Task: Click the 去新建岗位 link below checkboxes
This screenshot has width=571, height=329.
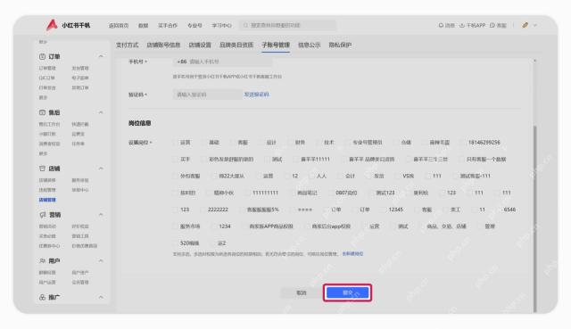Action: tap(352, 254)
